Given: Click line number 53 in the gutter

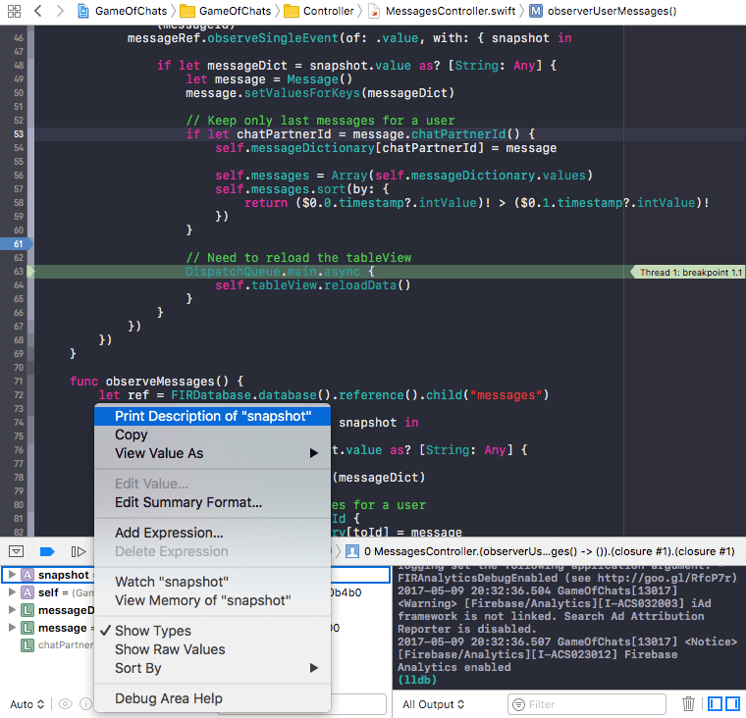Looking at the screenshot, I should [19, 134].
